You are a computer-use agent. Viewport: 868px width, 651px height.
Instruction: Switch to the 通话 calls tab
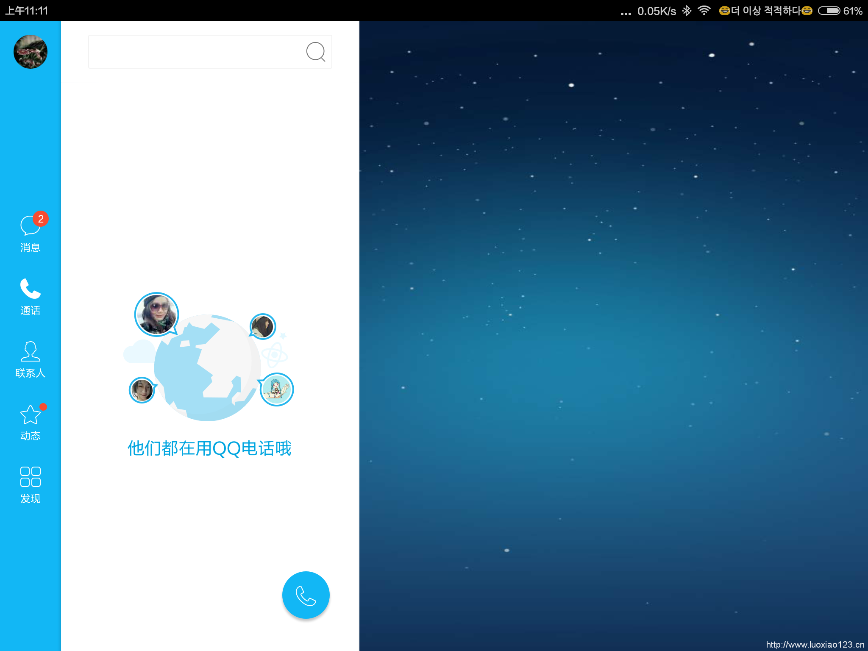pos(30,310)
